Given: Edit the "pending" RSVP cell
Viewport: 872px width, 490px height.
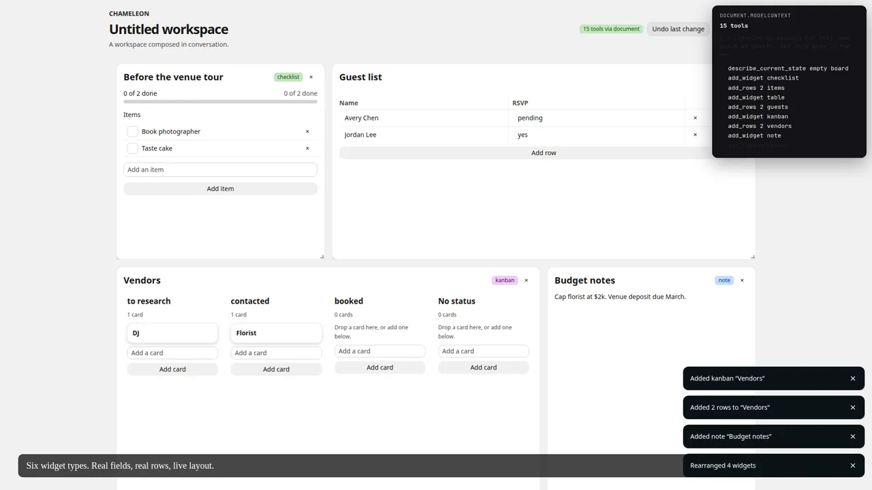Looking at the screenshot, I should point(598,118).
